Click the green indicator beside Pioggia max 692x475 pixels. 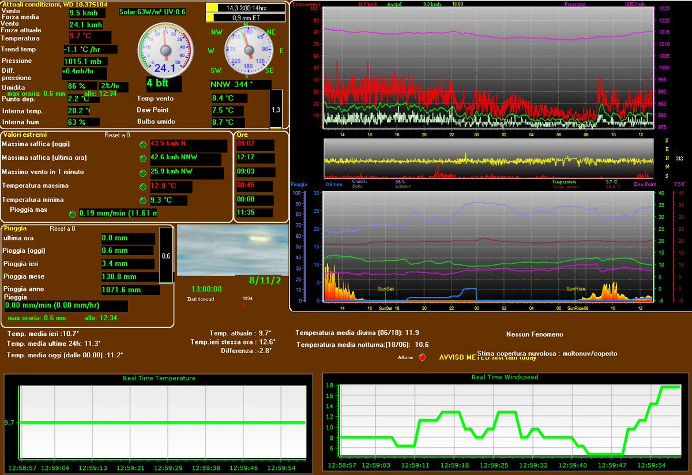pos(72,214)
